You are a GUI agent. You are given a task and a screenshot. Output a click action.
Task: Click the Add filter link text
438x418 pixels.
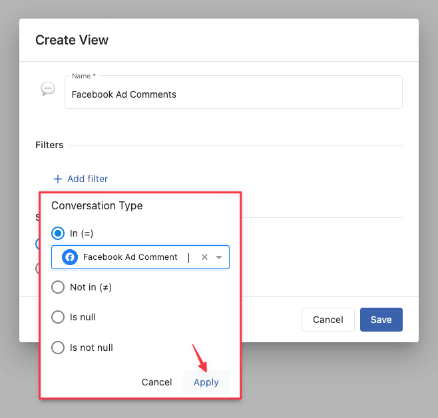[87, 179]
